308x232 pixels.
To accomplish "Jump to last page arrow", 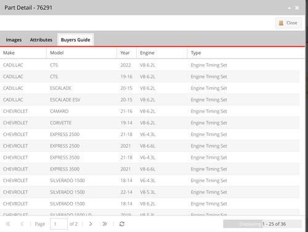I will point(105,224).
